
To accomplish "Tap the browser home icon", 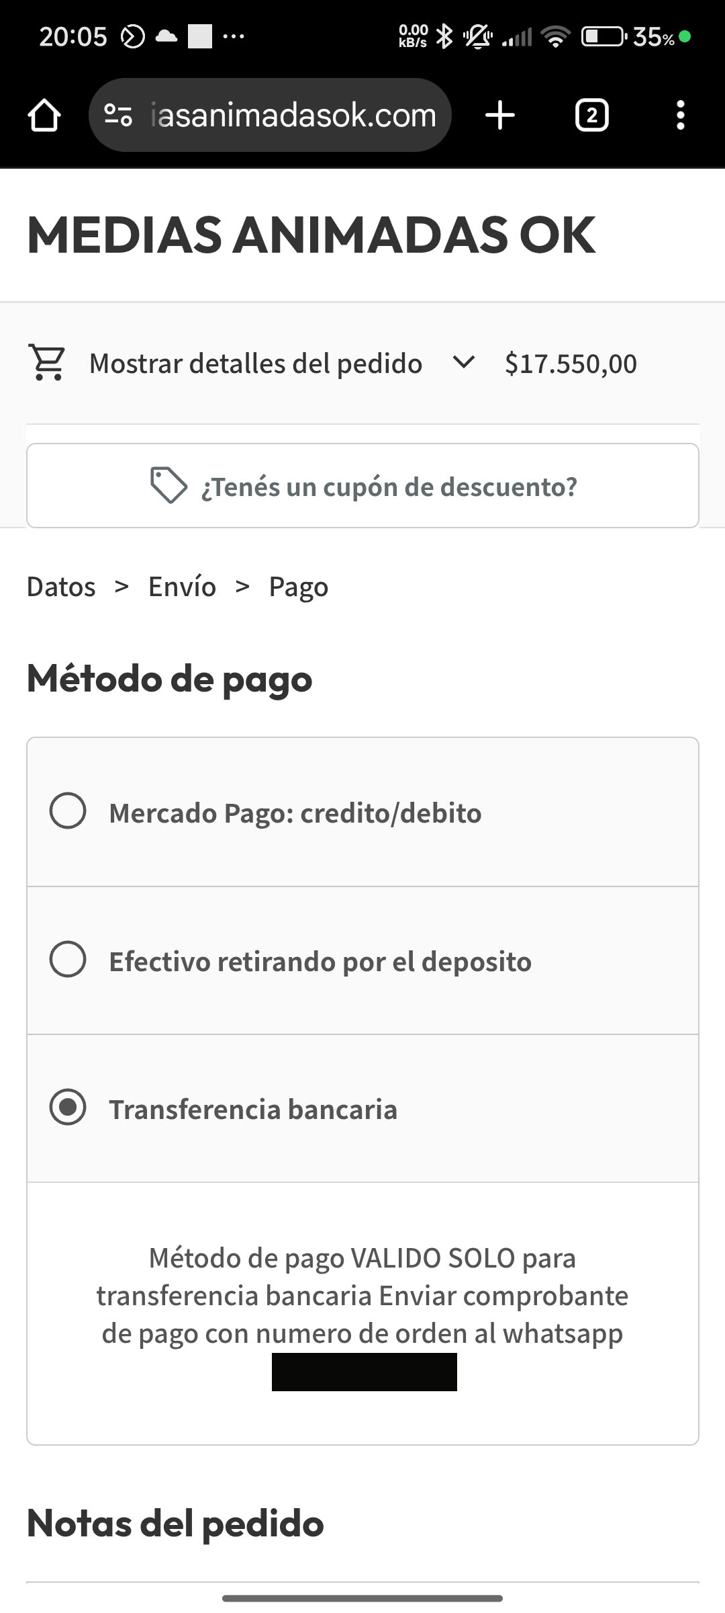I will (x=44, y=116).
